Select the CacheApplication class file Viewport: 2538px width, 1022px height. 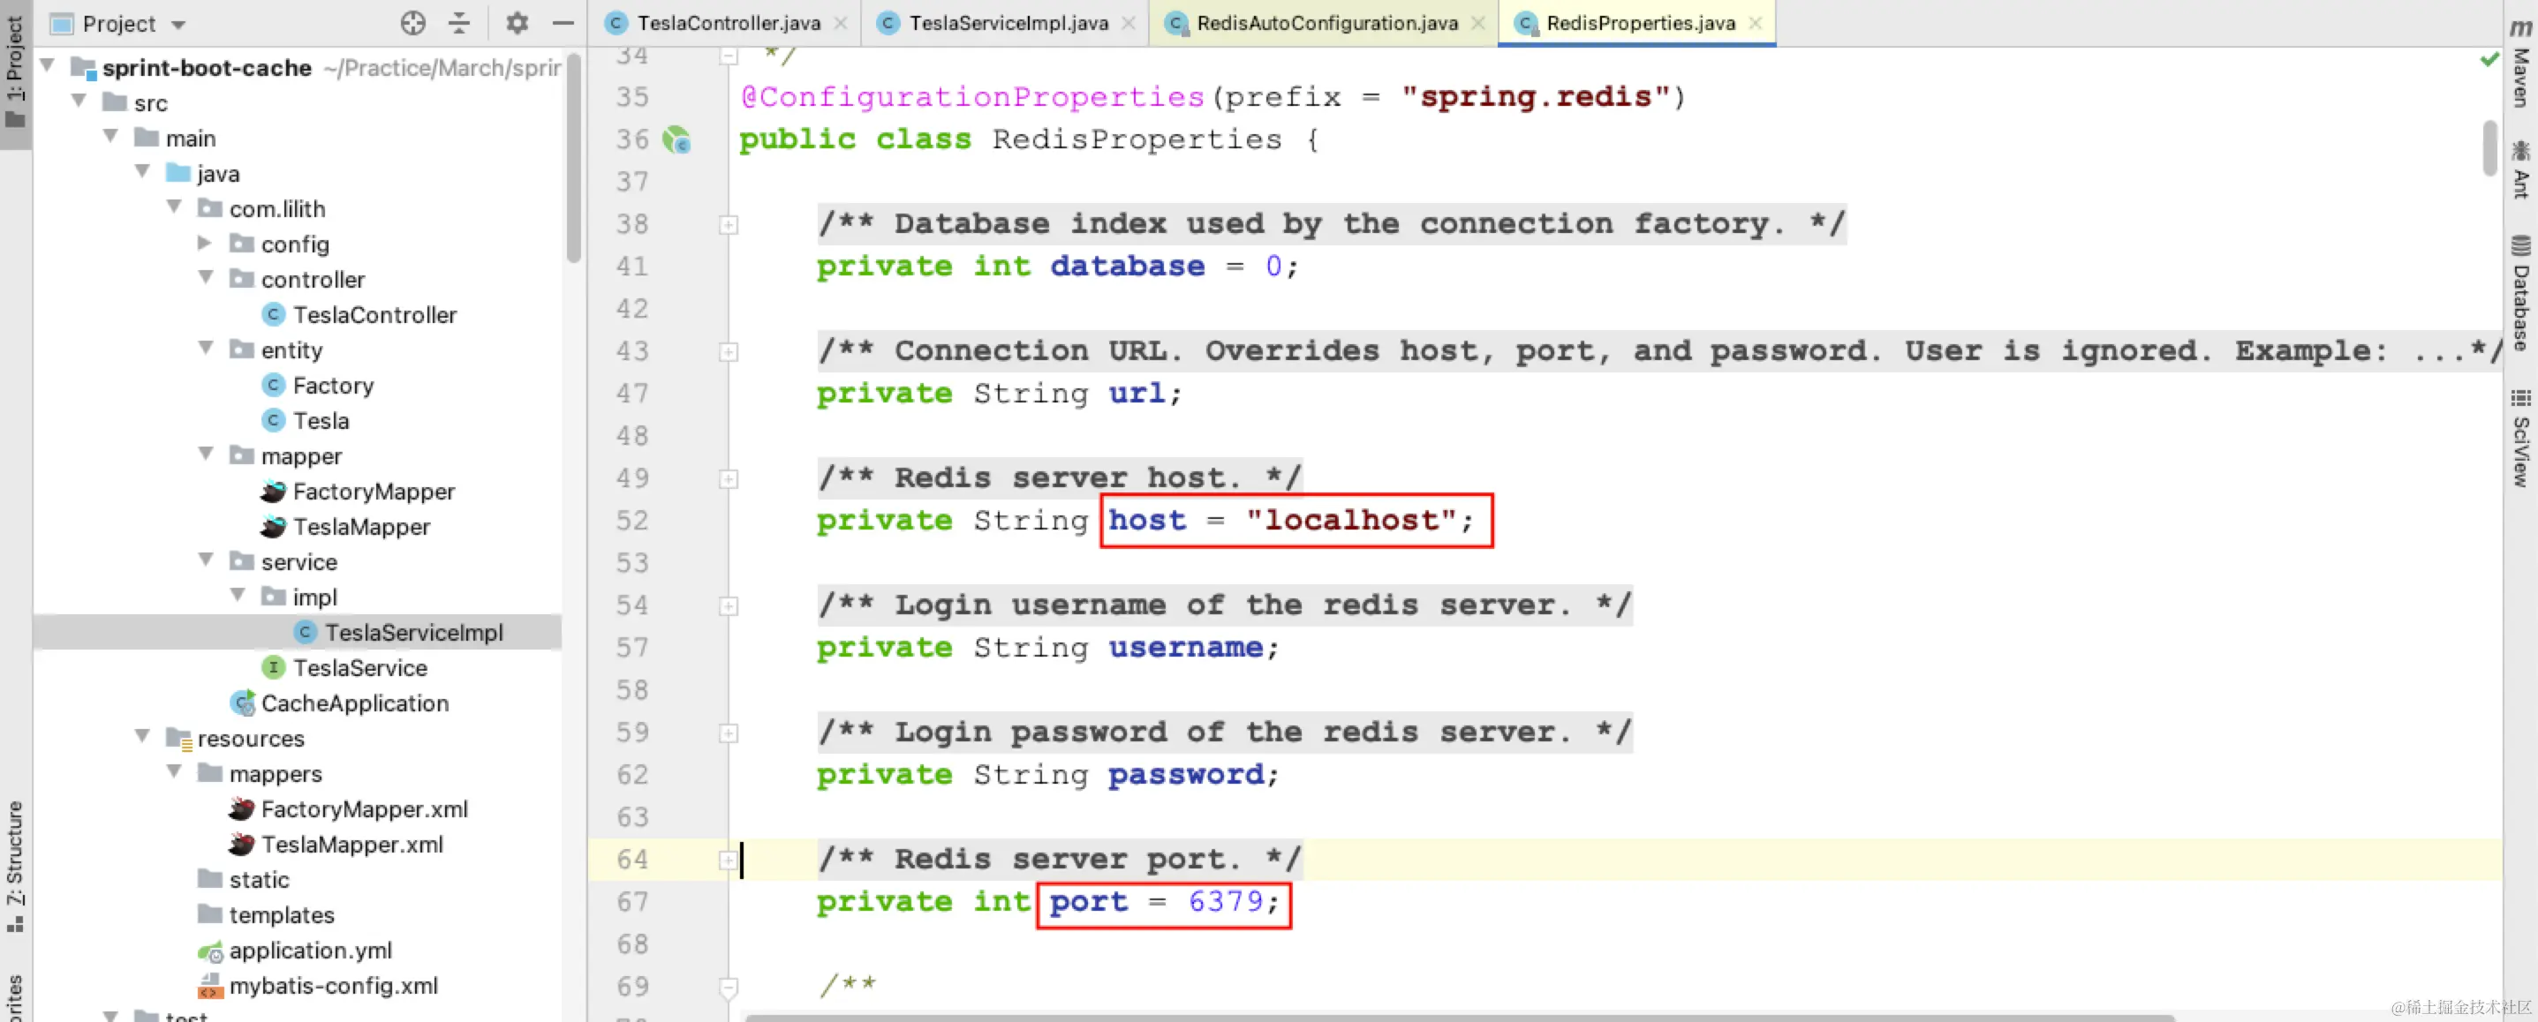tap(354, 703)
